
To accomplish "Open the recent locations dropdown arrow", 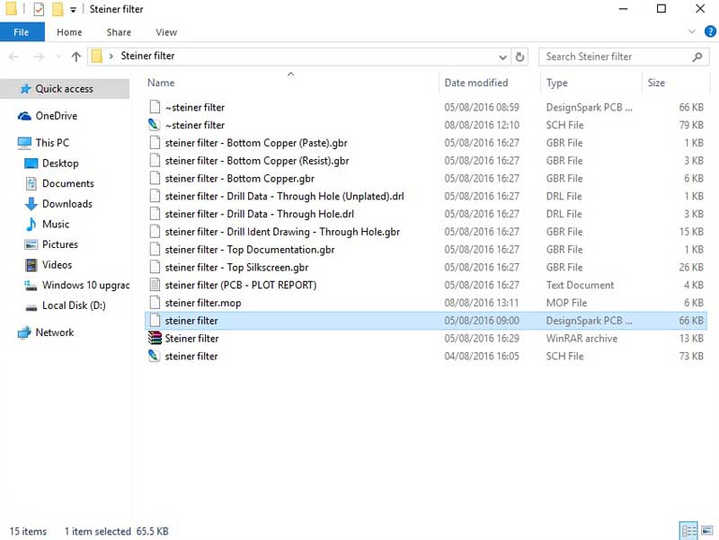I will pos(58,57).
